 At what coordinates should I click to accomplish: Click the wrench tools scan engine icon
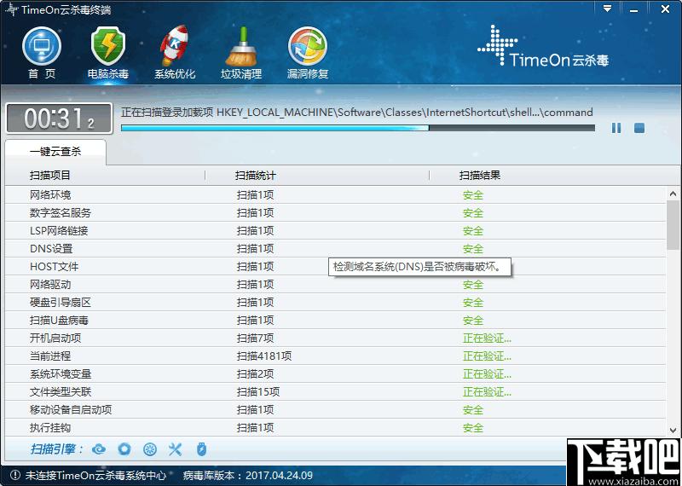pos(175,449)
